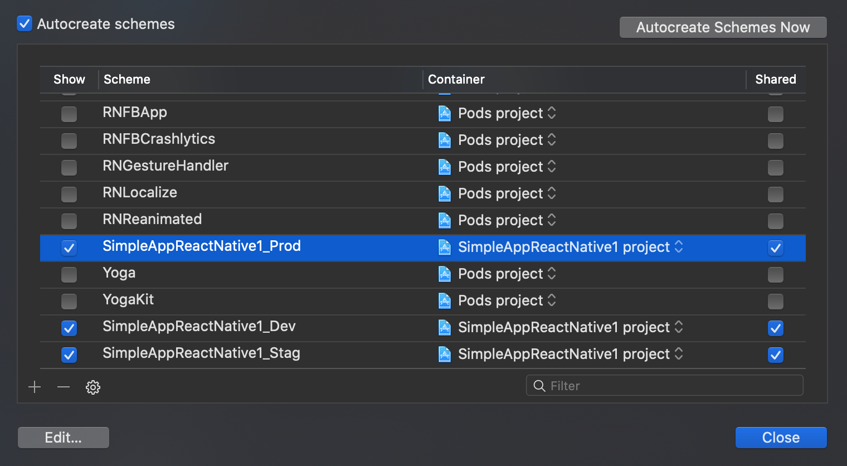Open the gear settings menu

[93, 387]
